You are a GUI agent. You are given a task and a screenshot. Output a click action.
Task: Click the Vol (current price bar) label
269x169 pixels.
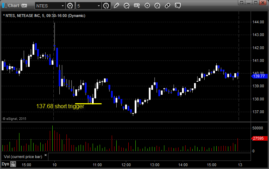(x=23, y=157)
